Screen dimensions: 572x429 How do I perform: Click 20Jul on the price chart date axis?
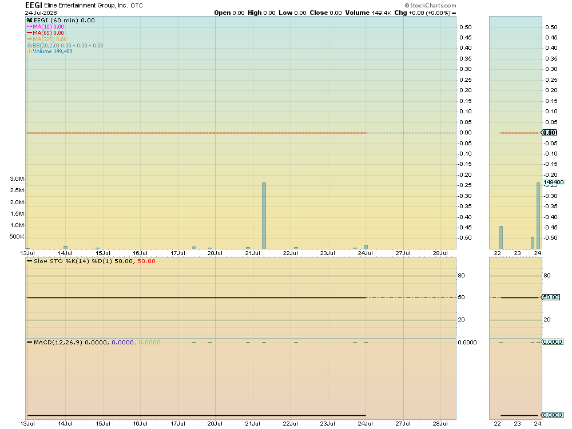[x=215, y=253]
